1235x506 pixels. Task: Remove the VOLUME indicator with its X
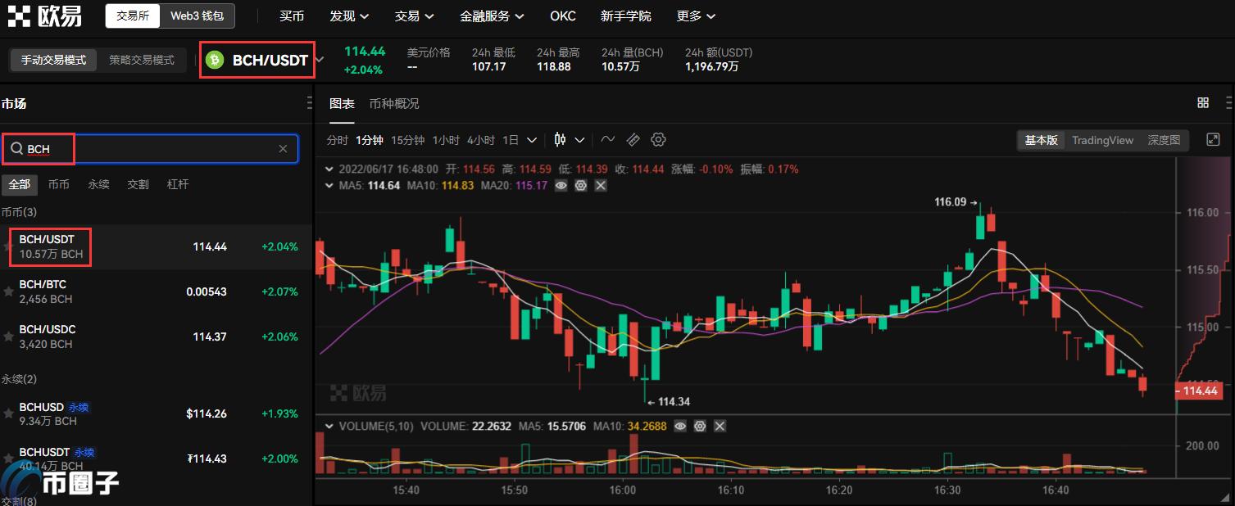(x=720, y=427)
